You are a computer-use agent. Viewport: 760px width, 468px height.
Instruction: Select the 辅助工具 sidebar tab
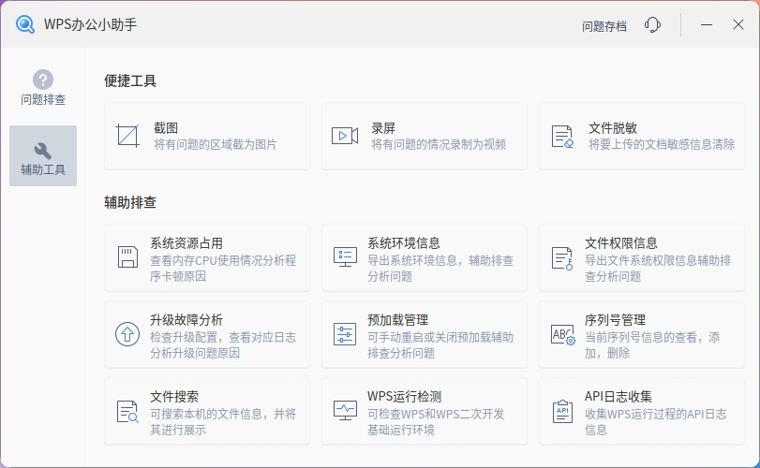click(x=43, y=155)
